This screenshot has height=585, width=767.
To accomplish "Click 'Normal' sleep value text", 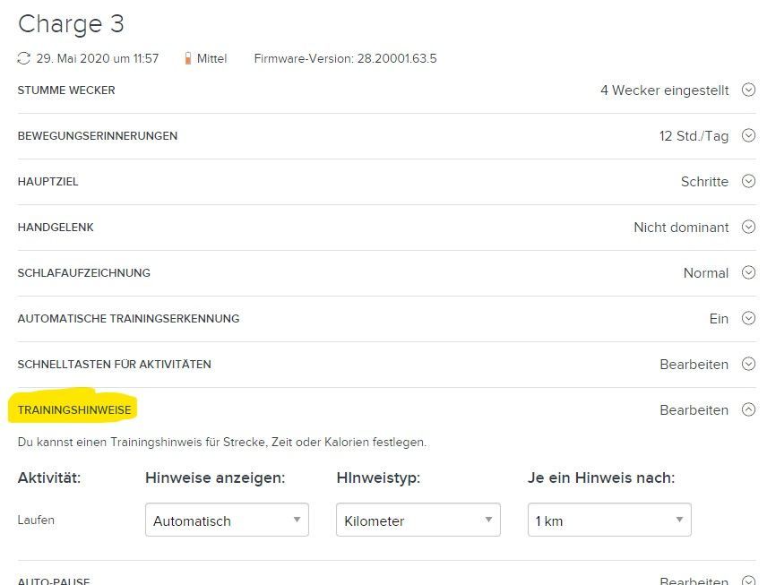I will 706,273.
